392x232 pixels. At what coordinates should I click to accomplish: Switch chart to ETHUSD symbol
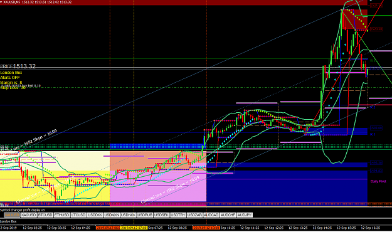pos(61,215)
